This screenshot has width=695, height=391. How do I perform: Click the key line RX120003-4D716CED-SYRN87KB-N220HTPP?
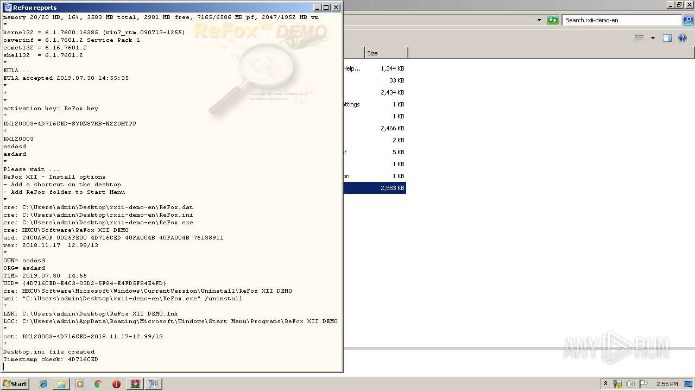69,124
